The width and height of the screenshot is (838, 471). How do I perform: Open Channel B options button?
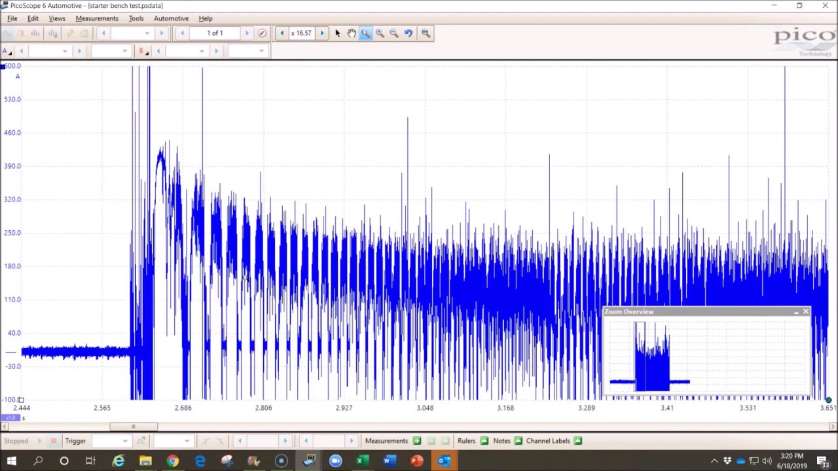point(142,50)
